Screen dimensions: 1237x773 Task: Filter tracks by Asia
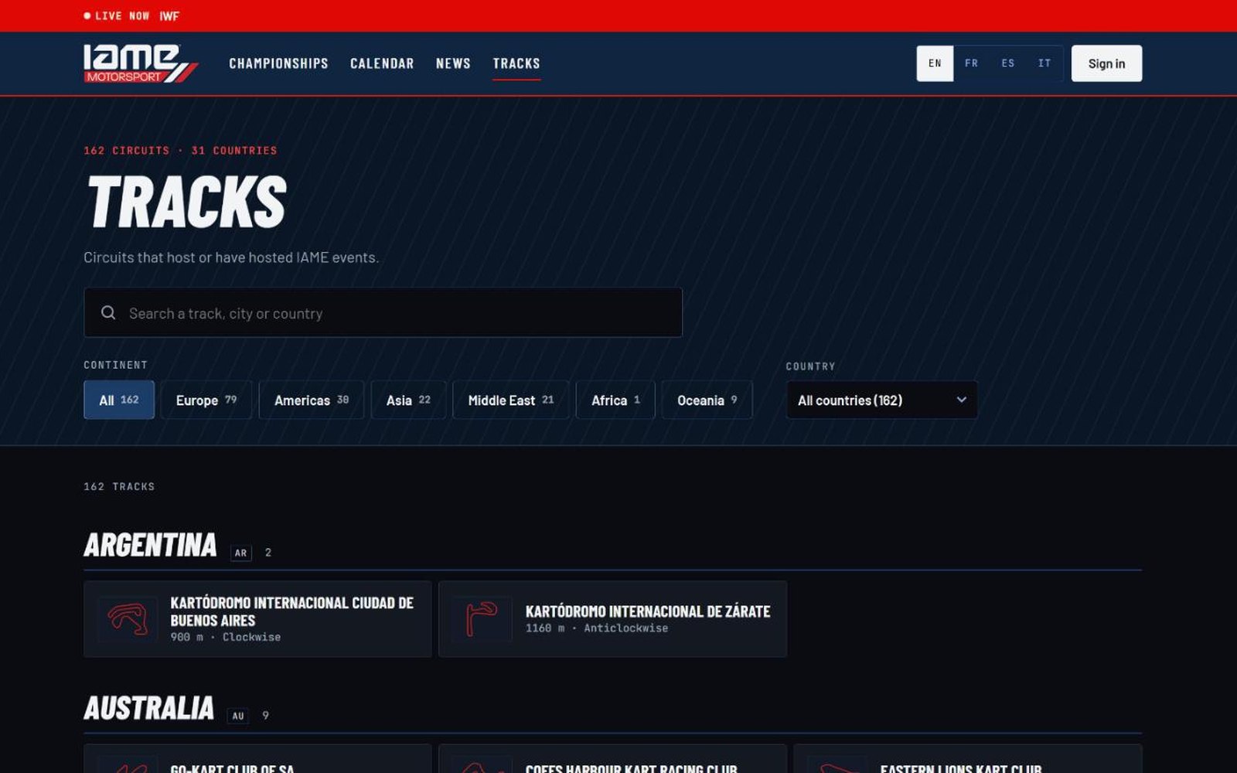tap(408, 400)
